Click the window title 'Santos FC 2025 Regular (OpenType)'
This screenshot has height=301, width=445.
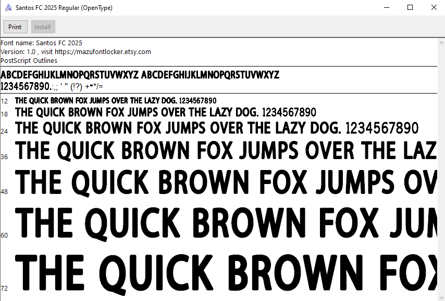64,8
